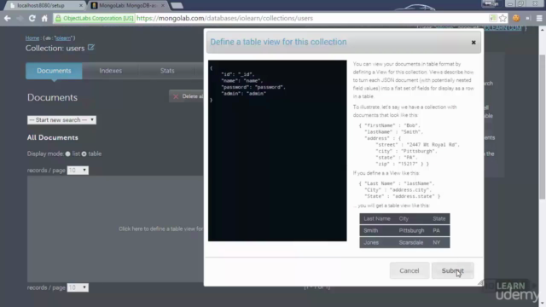Click the ObjectLabs Corporation SSL padlock
546x307 pixels.
(58, 18)
